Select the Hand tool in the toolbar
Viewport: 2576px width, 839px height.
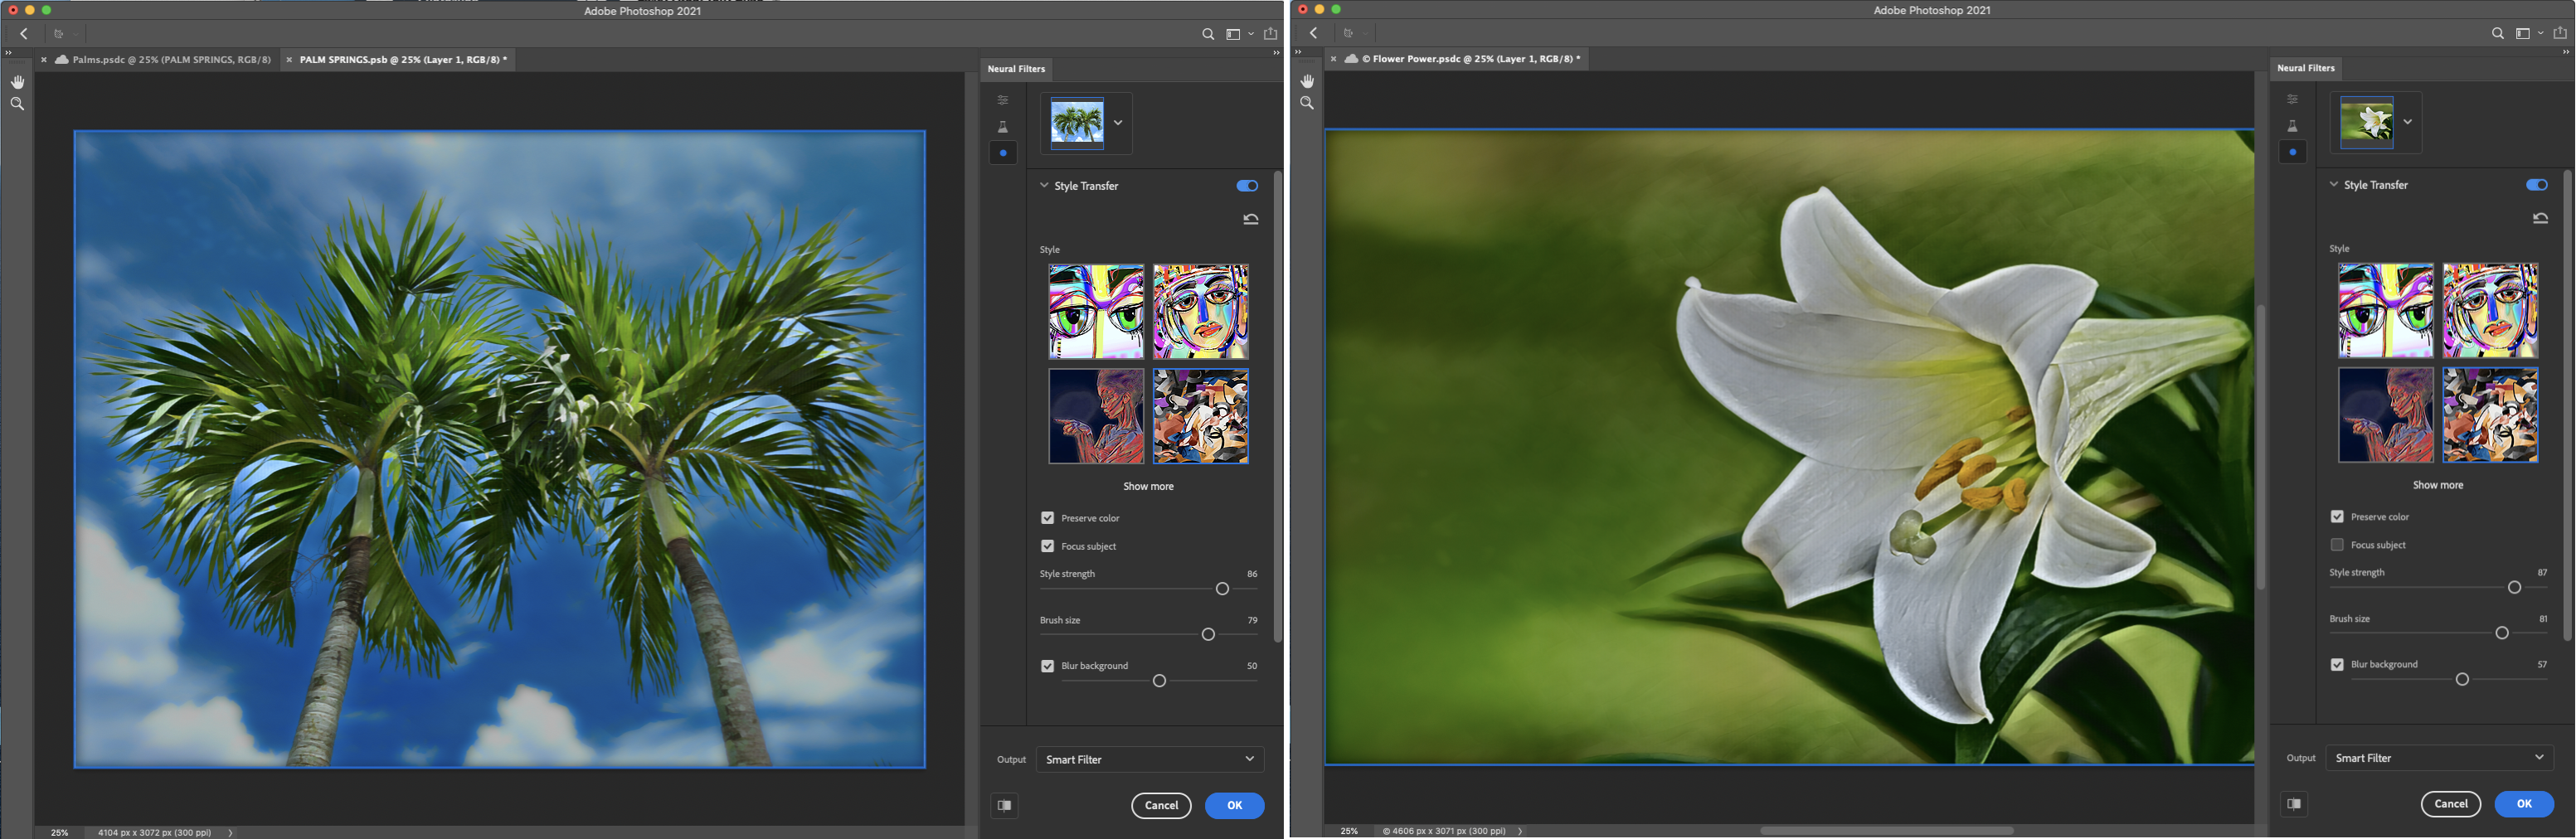tap(17, 81)
